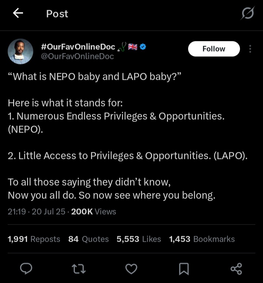The image size is (263, 283).
Task: Tap the Grok icon in the header
Action: [248, 14]
